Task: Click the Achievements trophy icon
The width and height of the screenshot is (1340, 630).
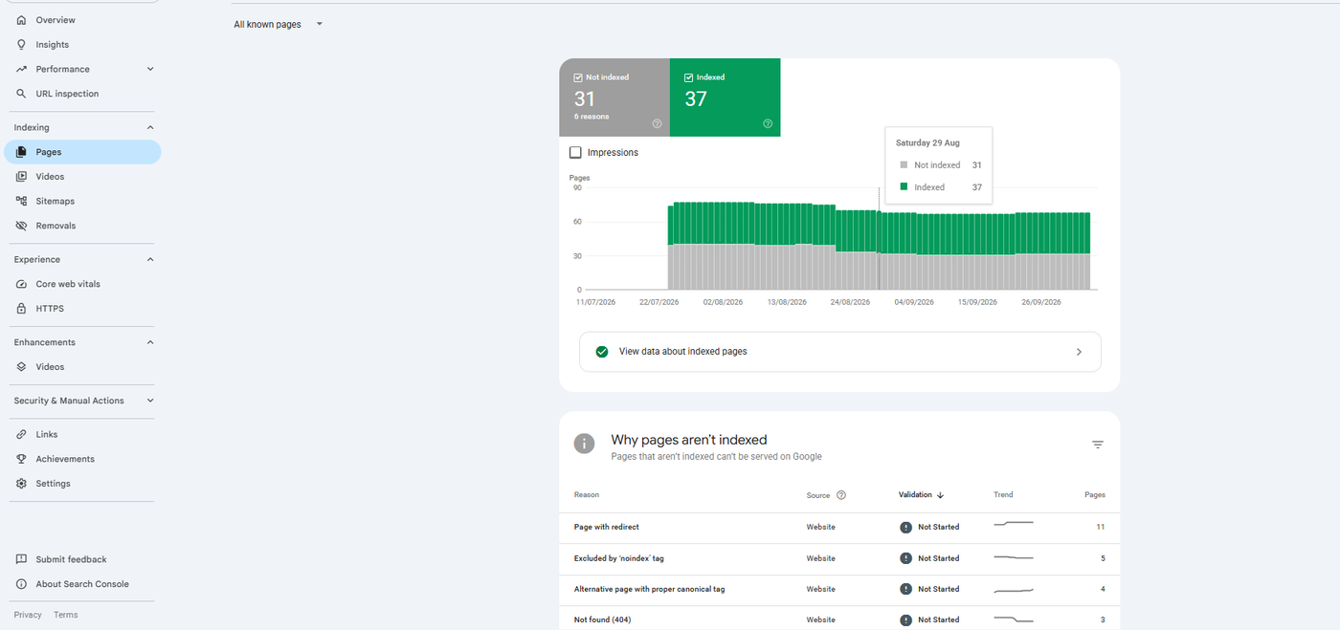Action: click(21, 459)
